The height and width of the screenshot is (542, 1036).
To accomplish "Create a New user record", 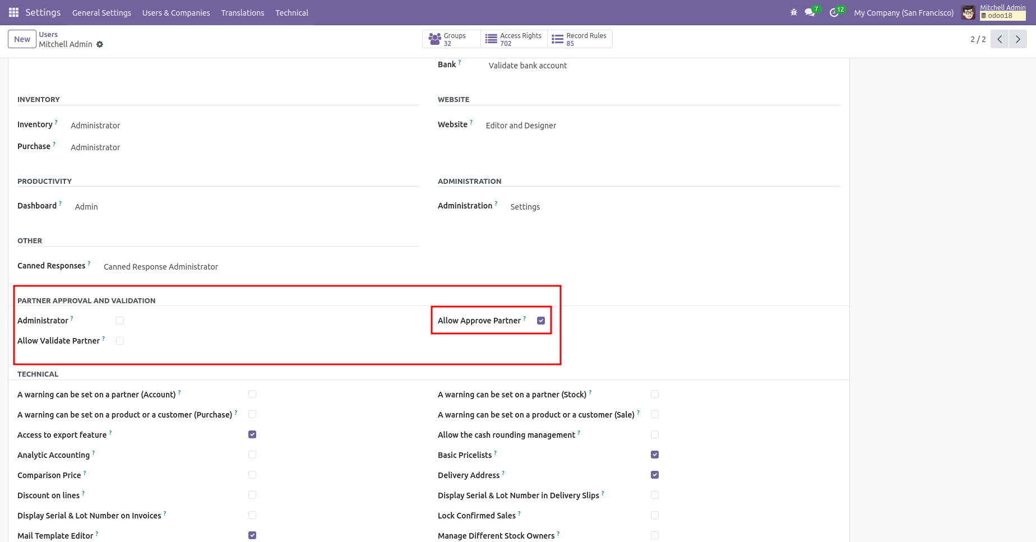I will [x=22, y=39].
